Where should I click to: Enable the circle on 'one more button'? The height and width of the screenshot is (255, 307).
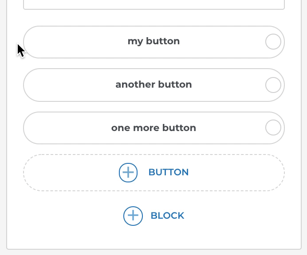click(x=273, y=127)
